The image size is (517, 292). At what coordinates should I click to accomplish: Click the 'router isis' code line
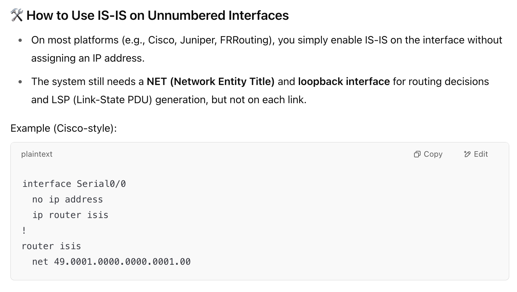pos(51,246)
